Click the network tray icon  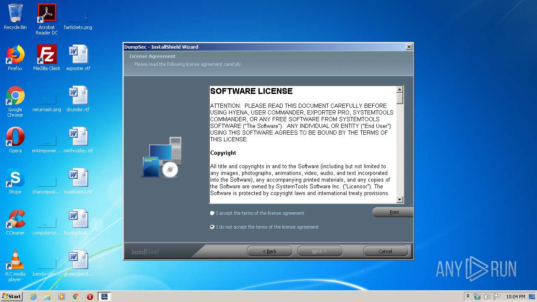pyautogui.click(x=477, y=297)
